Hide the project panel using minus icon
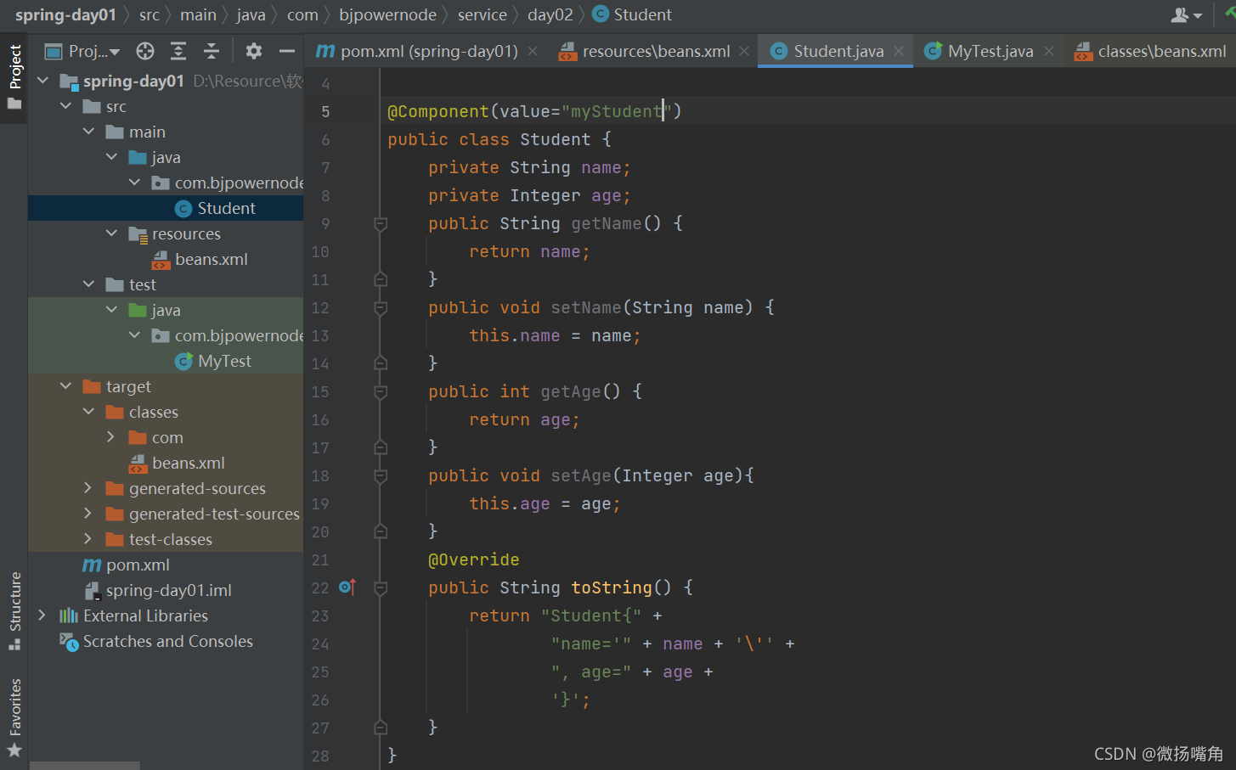The width and height of the screenshot is (1236, 770). coord(287,52)
